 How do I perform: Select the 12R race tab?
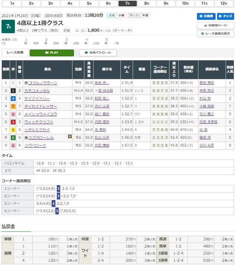tap(224, 3)
